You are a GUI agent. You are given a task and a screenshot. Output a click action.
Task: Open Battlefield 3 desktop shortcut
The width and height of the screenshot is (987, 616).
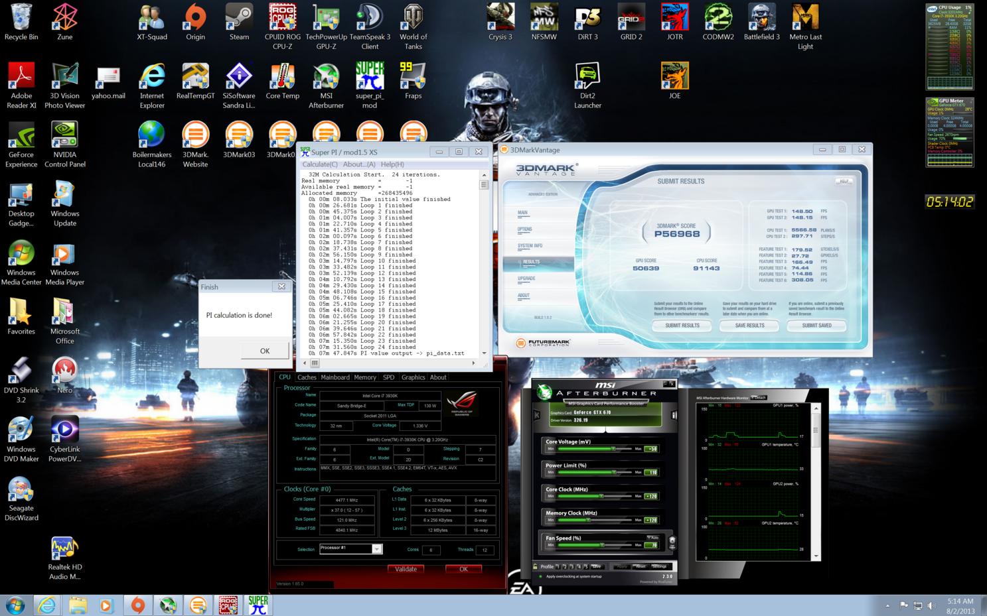point(761,22)
